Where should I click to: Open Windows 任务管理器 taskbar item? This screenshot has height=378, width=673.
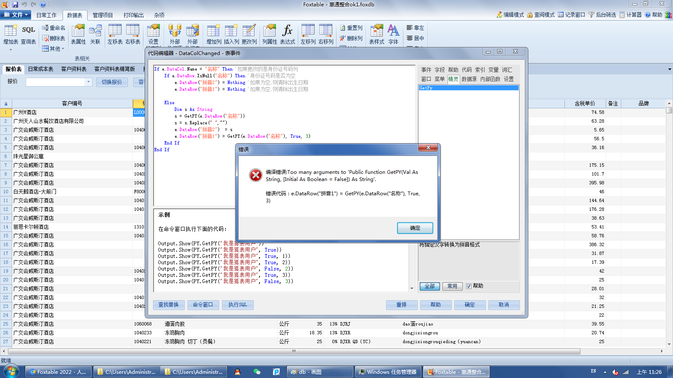(x=388, y=372)
